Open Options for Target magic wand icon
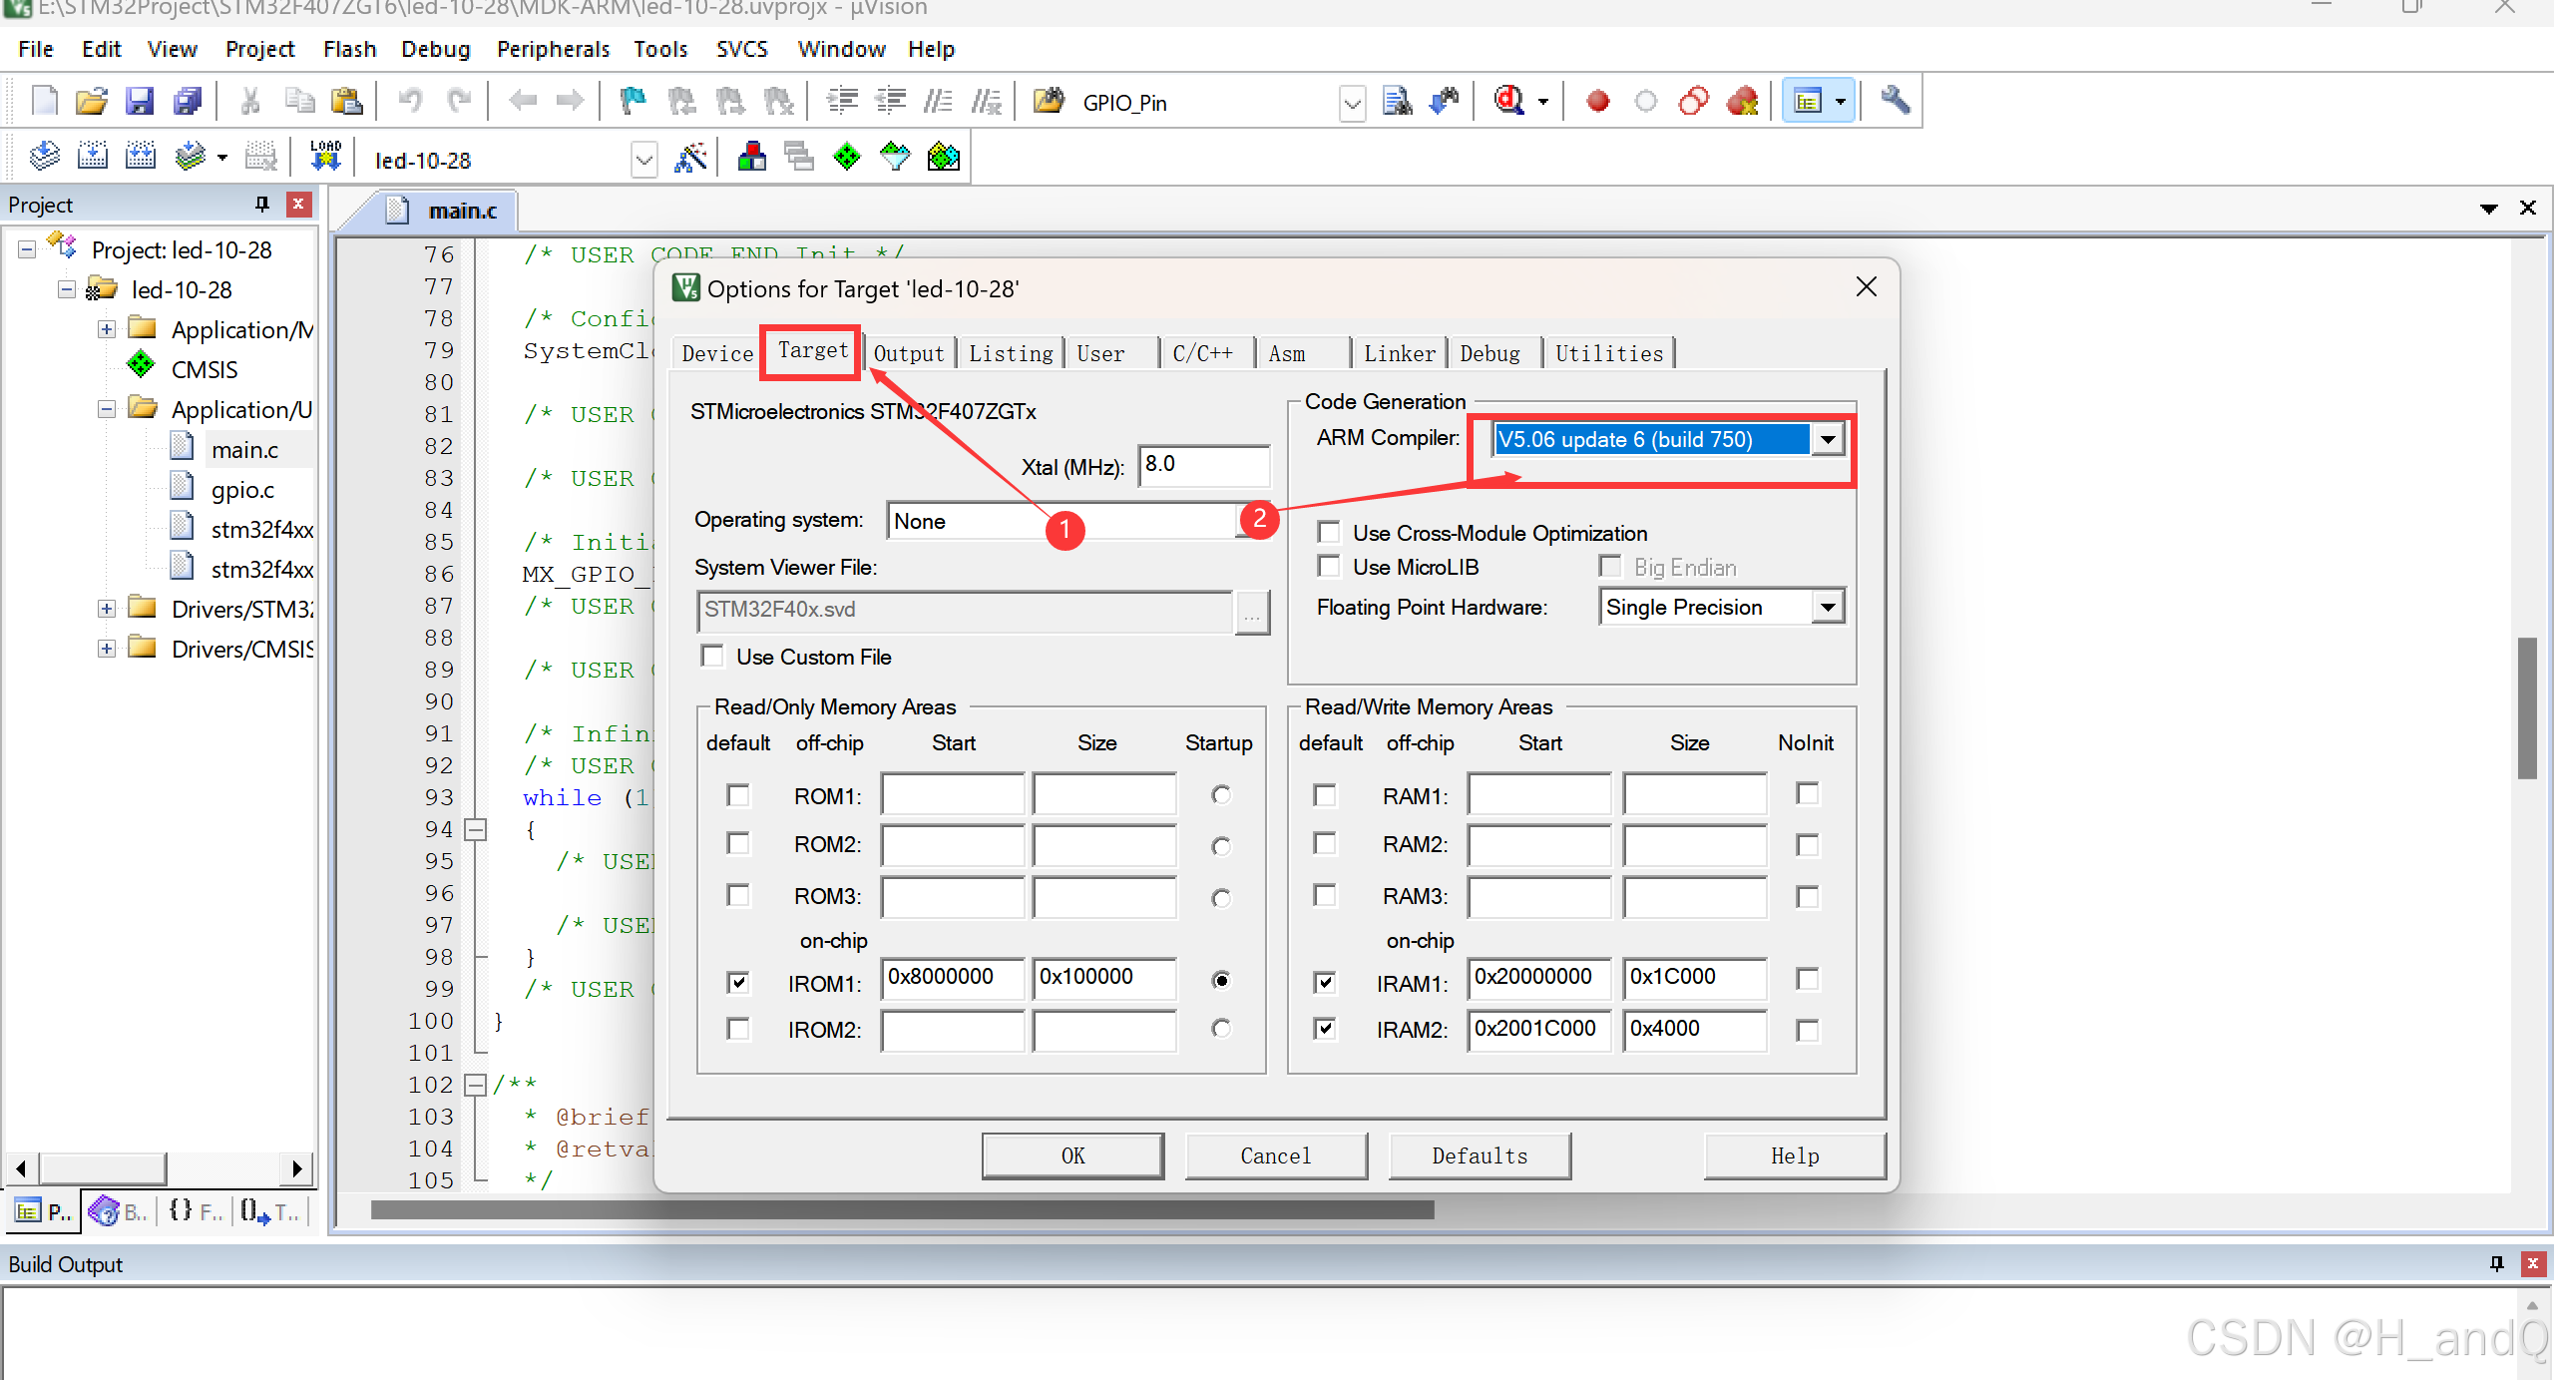 [x=691, y=157]
